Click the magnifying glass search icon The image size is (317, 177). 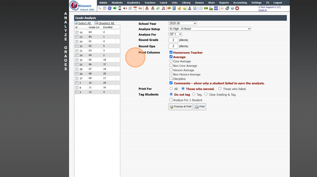[x=99, y=8]
